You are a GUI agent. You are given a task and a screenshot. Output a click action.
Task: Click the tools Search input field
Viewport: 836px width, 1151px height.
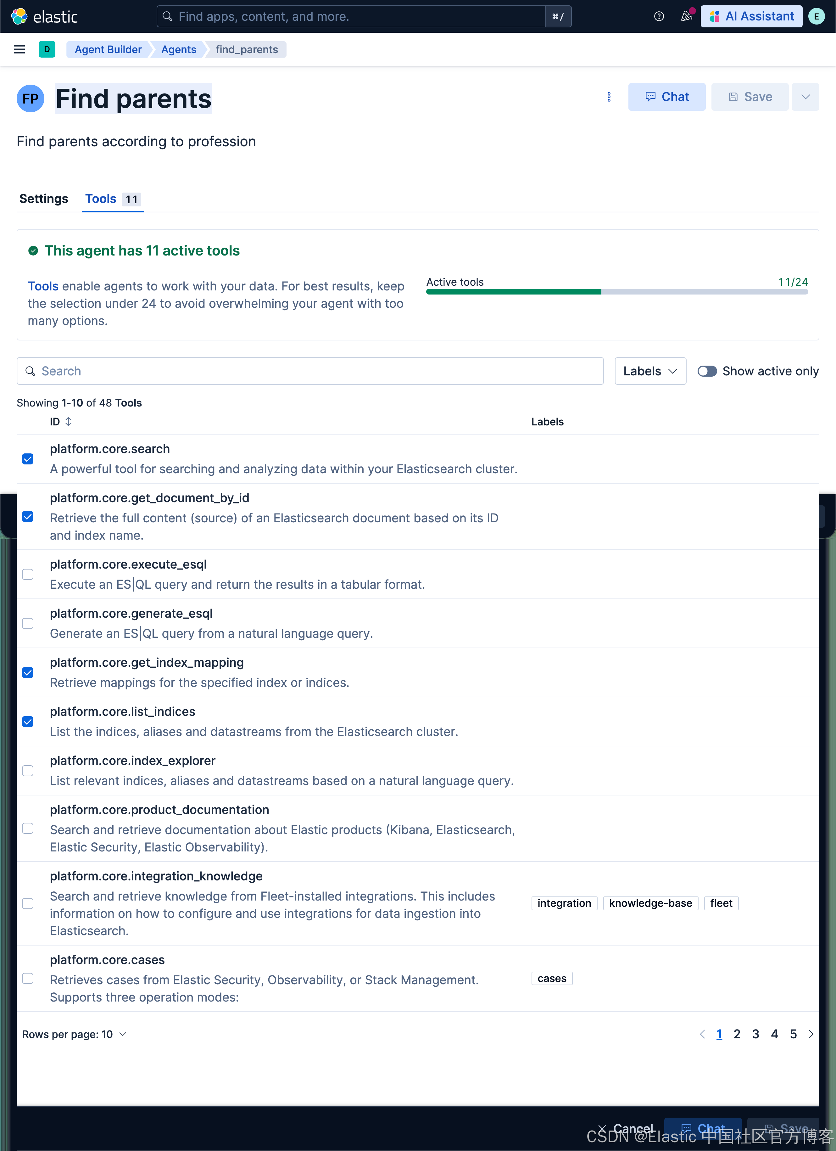pos(310,371)
